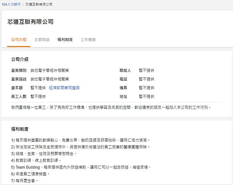Open the 福利制度 tab
The height and width of the screenshot is (185, 233).
pos(65,40)
